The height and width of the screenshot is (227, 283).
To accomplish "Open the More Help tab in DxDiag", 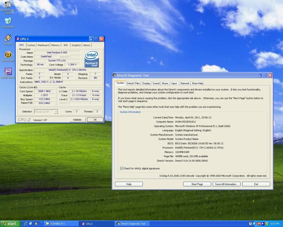I will [197, 83].
